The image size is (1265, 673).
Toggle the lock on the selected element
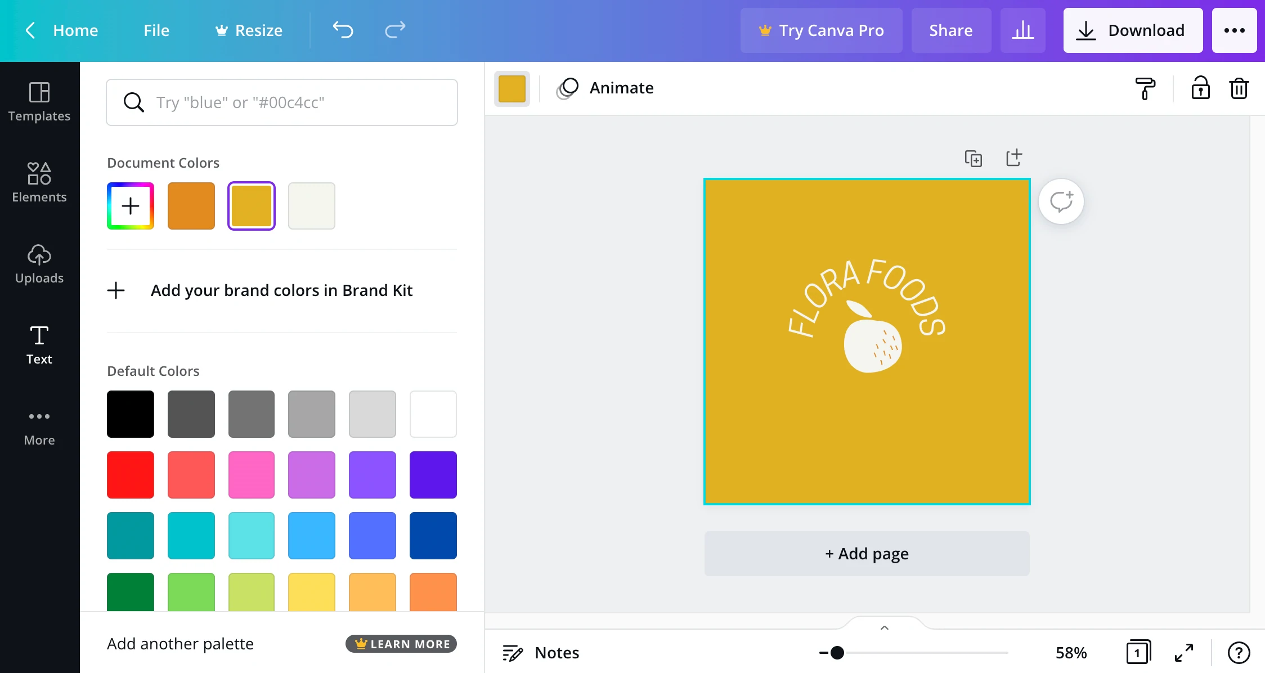tap(1200, 88)
